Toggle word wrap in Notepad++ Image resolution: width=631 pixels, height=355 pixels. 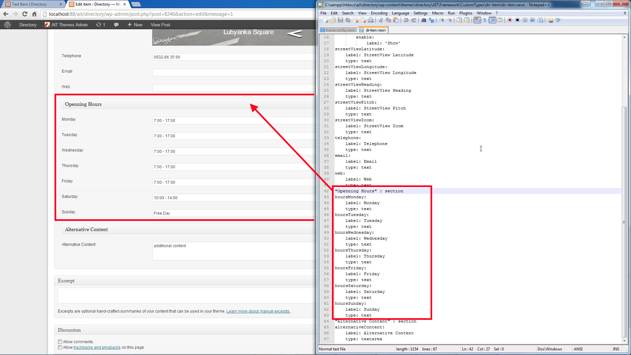point(477,20)
